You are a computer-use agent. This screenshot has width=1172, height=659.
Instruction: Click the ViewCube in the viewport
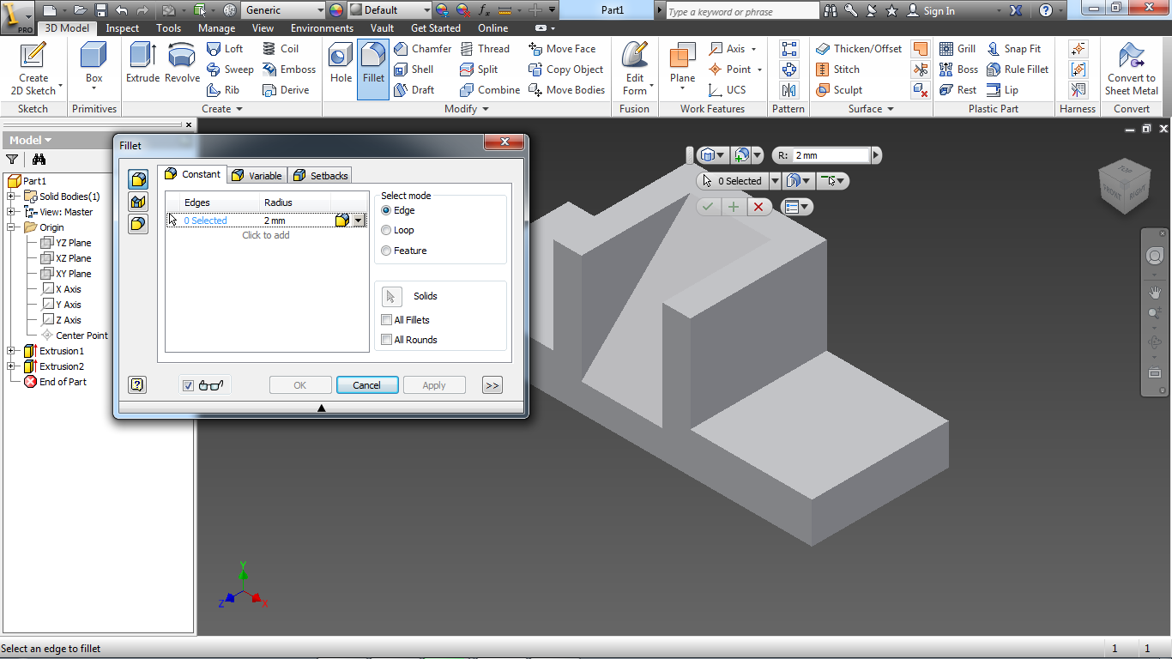[1125, 186]
